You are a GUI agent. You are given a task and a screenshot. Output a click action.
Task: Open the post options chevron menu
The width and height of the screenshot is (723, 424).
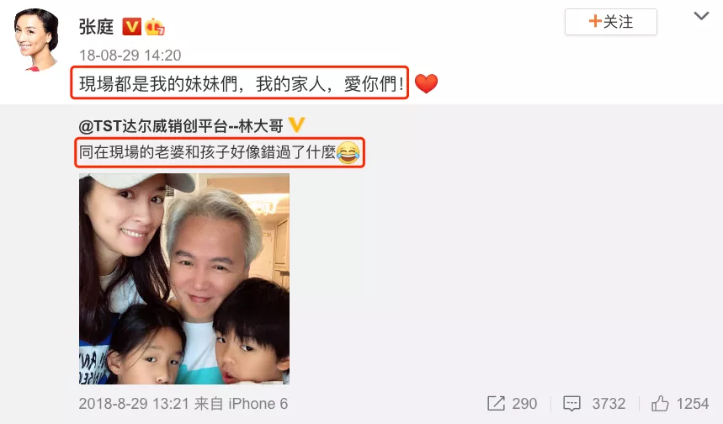pos(701,16)
